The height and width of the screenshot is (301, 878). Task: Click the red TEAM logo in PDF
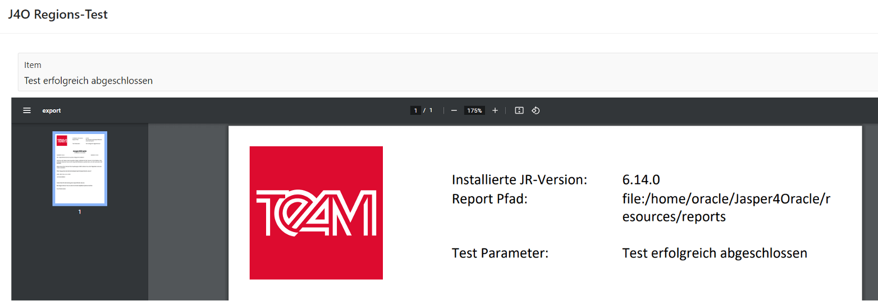tap(316, 213)
